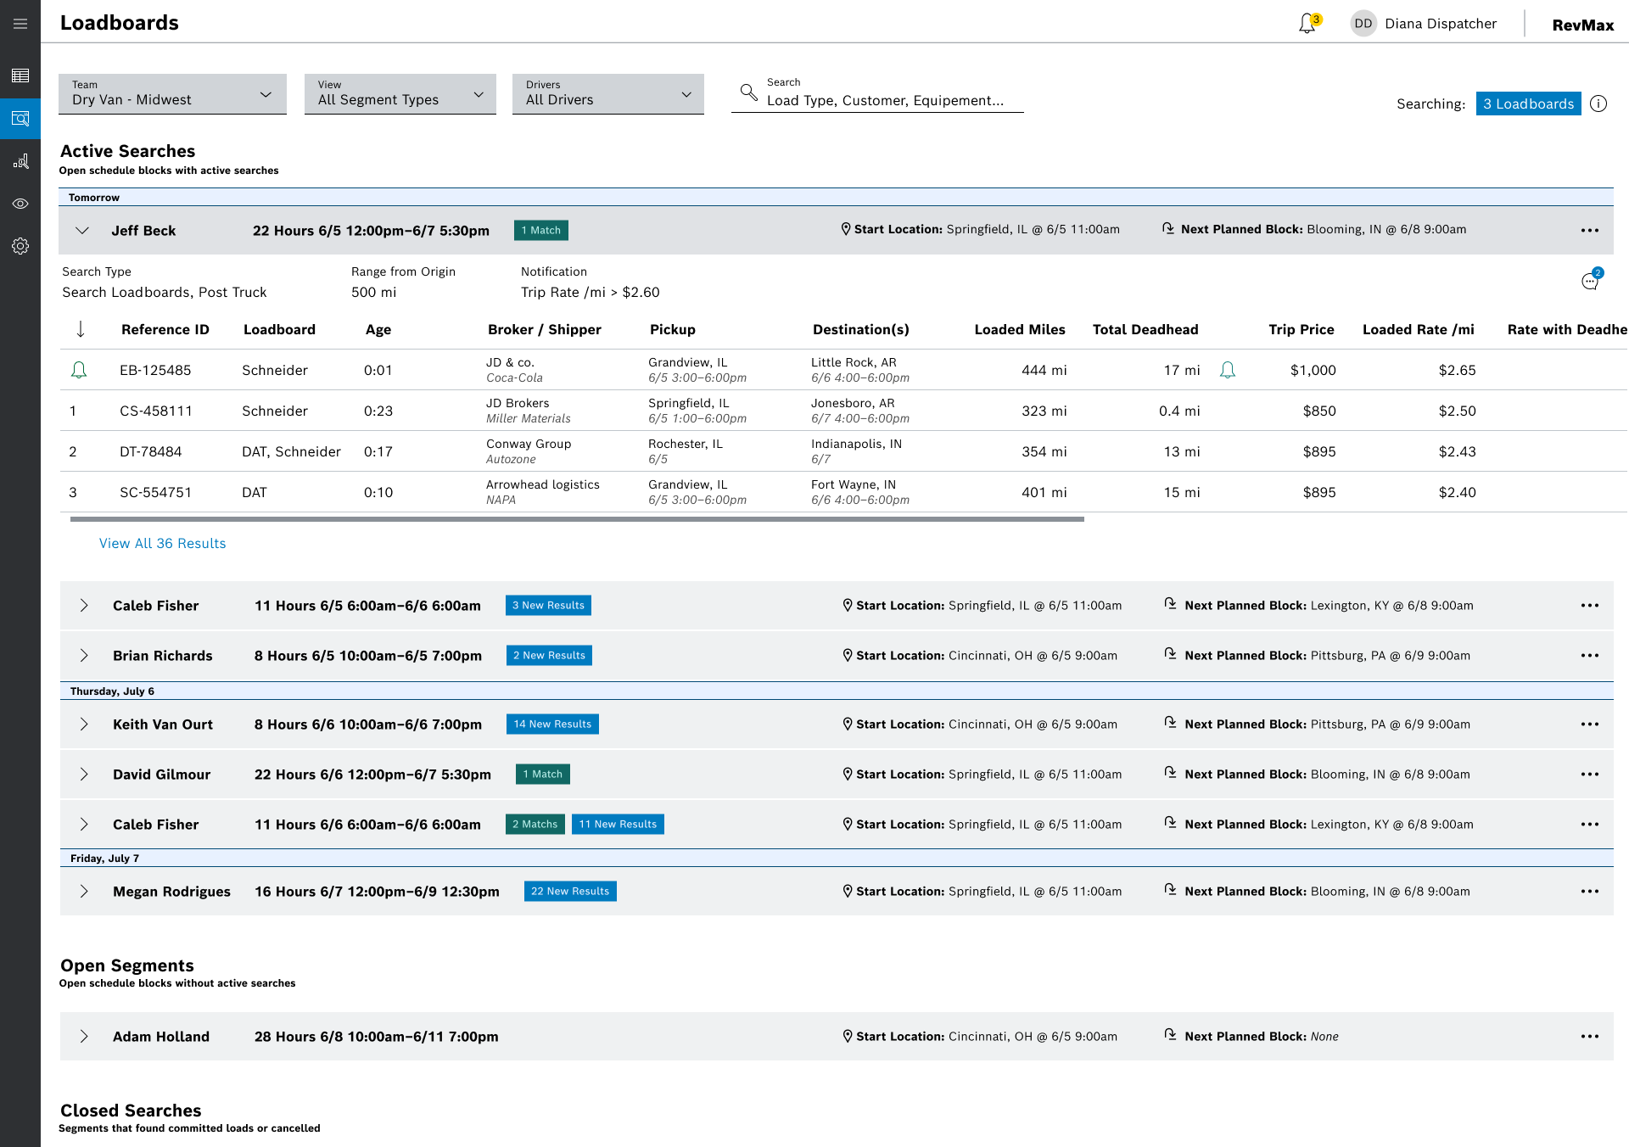Screen dimensions: 1629x1147
Task: Click the eye visibility sidebar icon
Action: [x=20, y=204]
